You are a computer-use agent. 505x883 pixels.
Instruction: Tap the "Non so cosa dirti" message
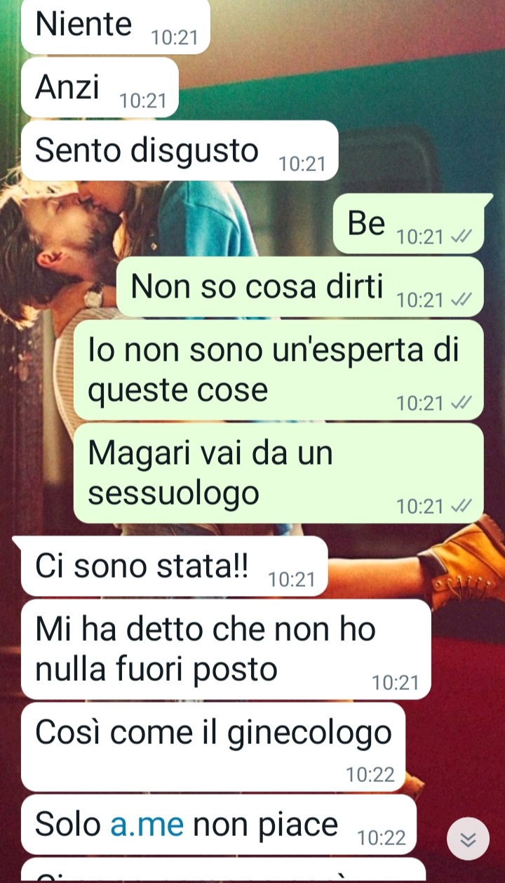pyautogui.click(x=300, y=286)
